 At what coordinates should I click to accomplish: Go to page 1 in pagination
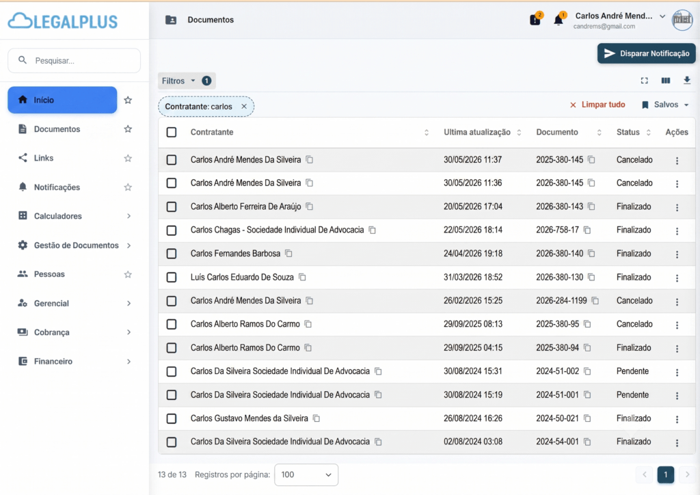[665, 474]
